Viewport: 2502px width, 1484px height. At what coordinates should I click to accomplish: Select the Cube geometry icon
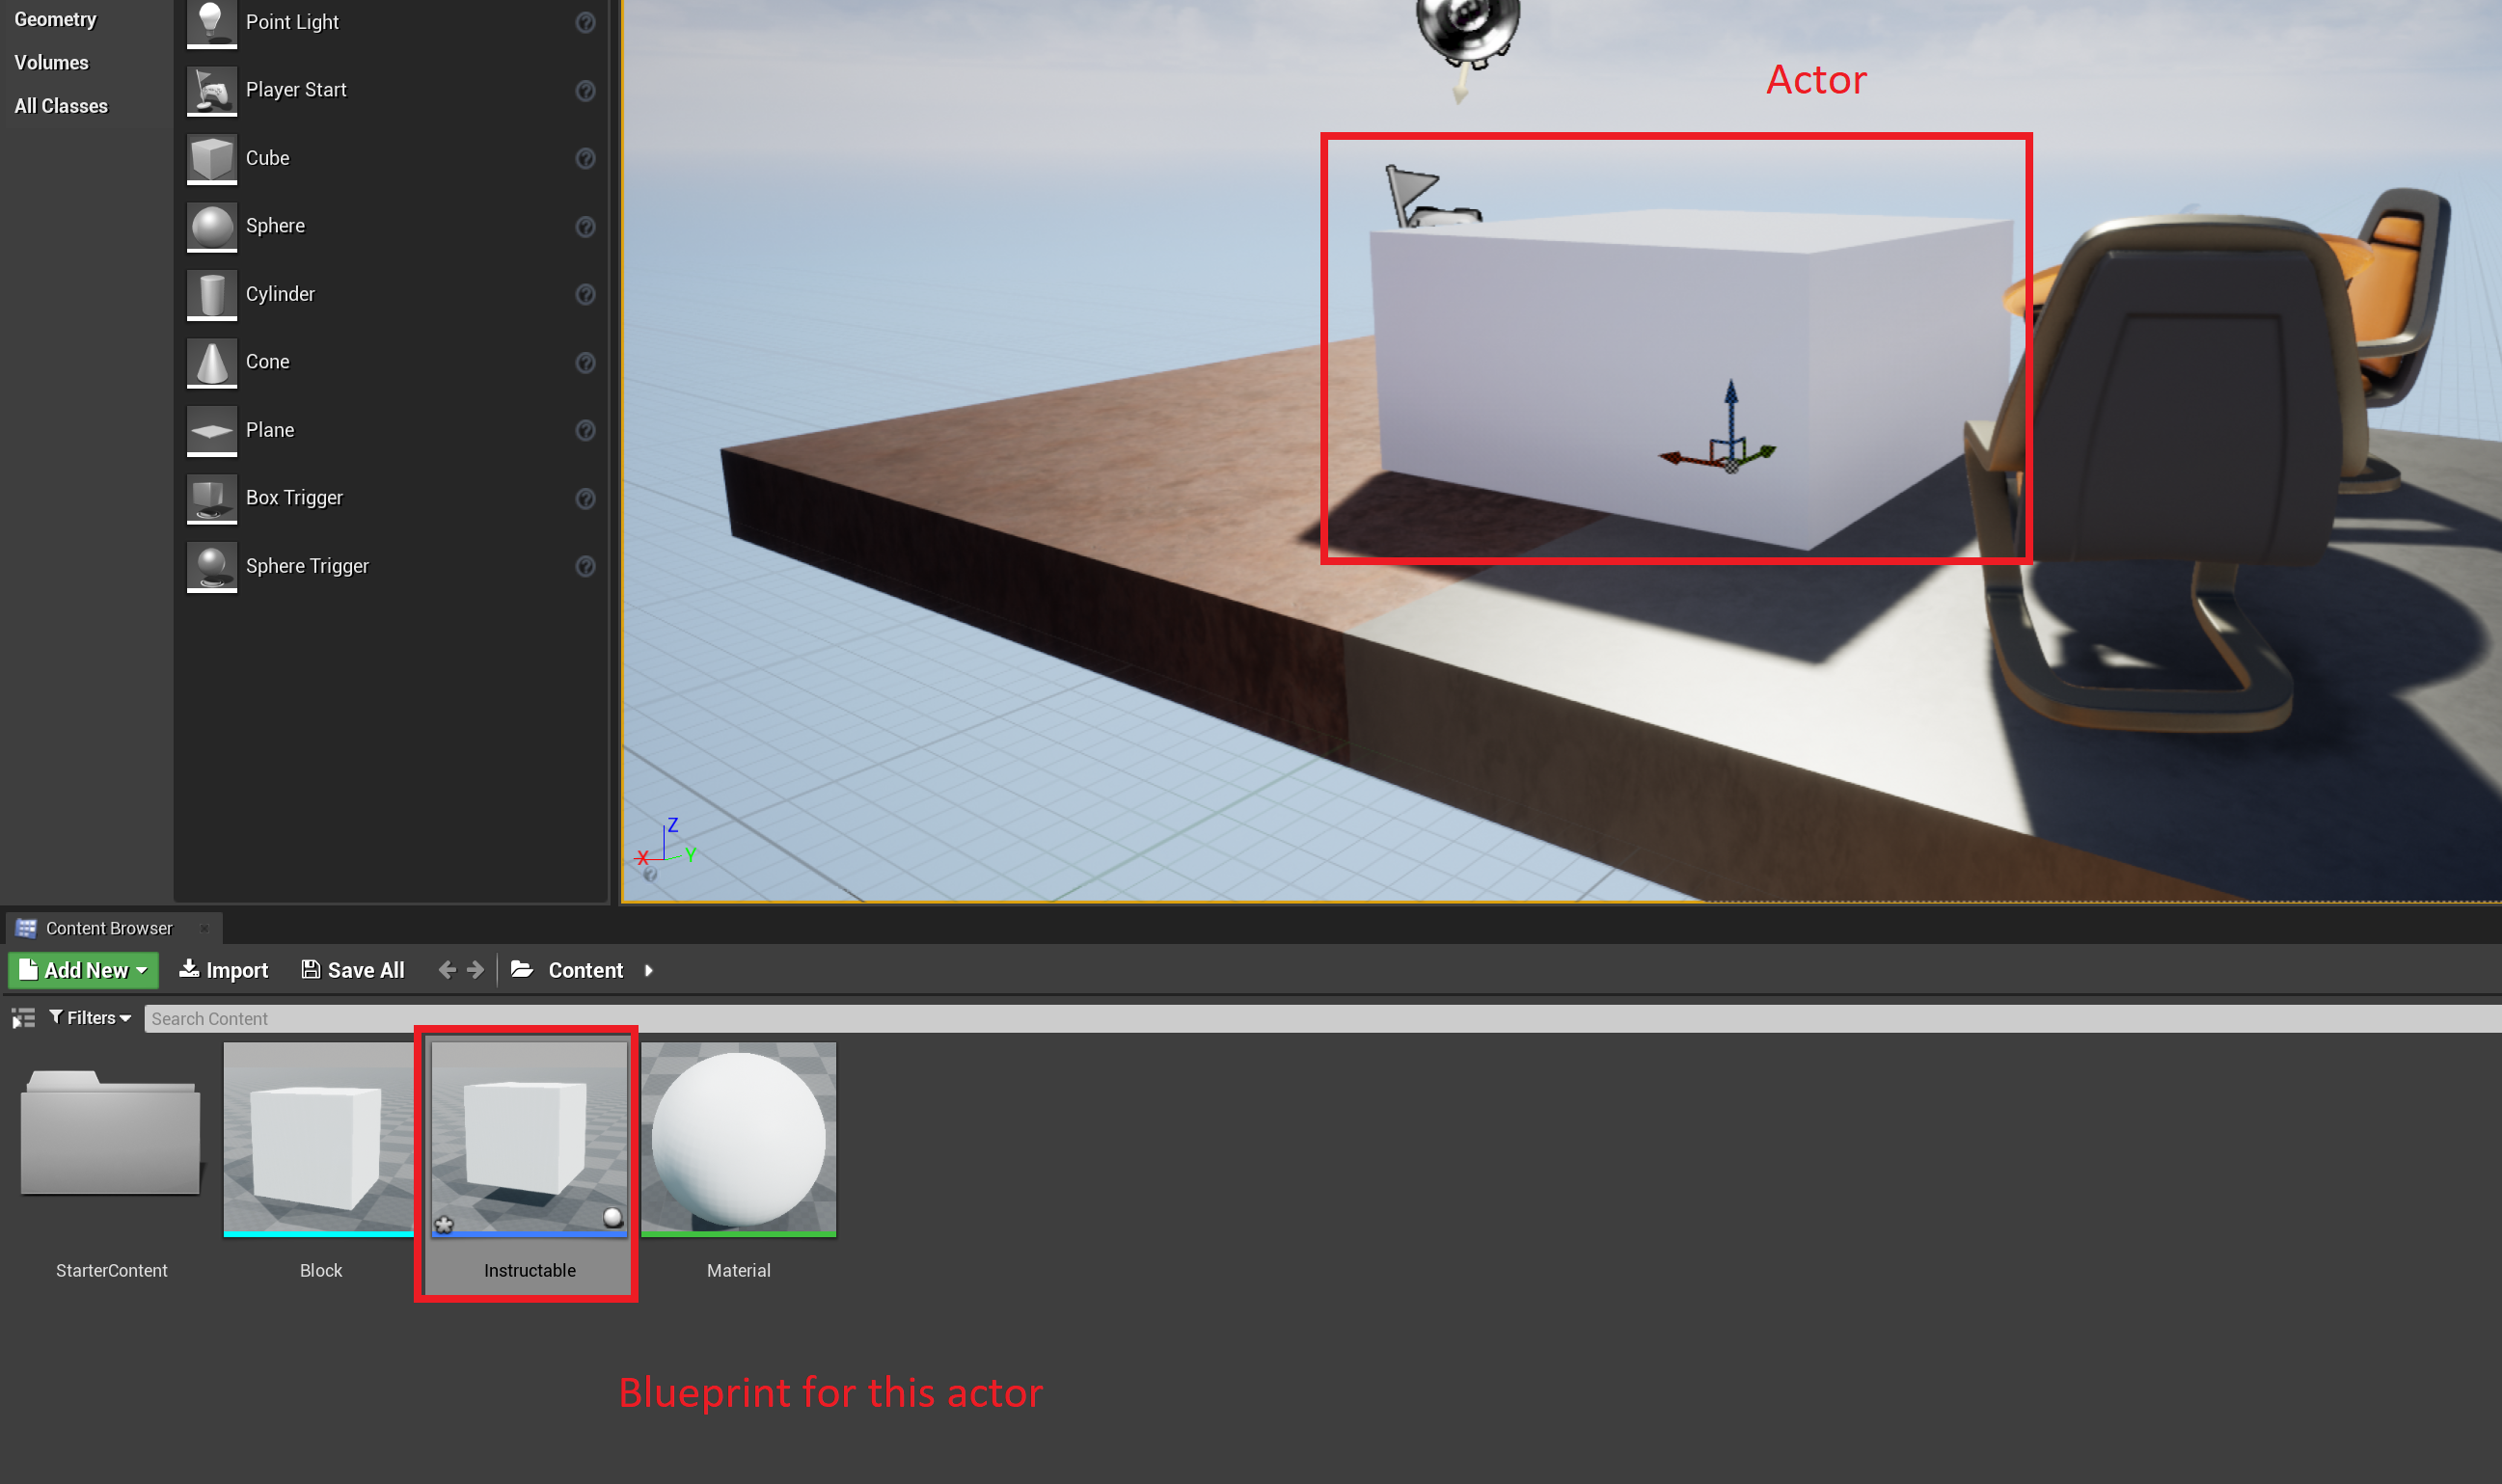click(x=211, y=158)
